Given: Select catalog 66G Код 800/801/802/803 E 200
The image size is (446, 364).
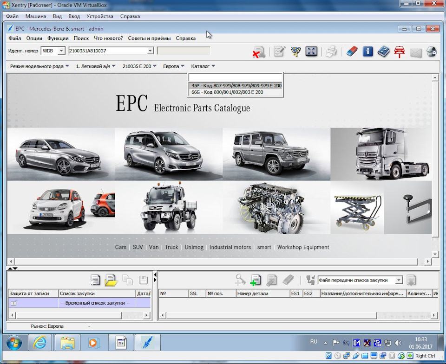Looking at the screenshot, I should (x=236, y=92).
